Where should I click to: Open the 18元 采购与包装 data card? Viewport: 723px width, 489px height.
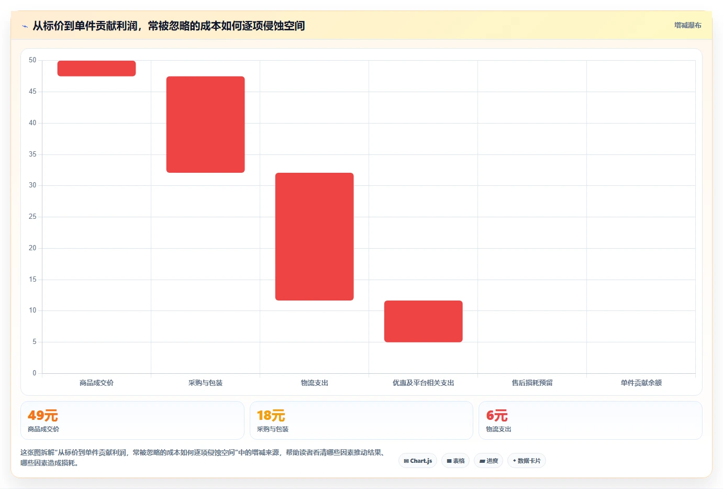(x=361, y=420)
